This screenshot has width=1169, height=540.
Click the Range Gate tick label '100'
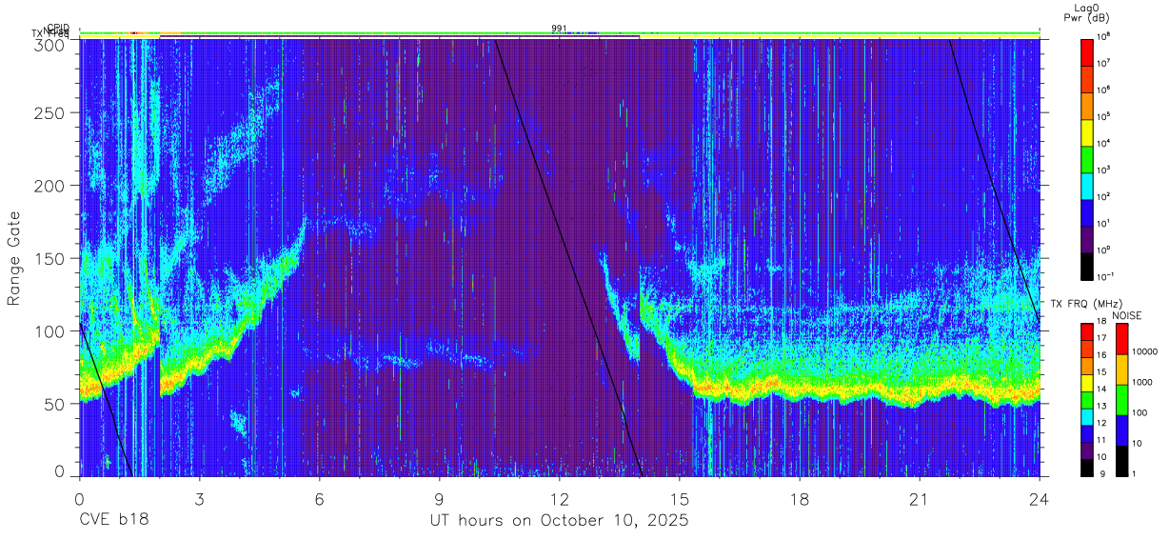click(50, 330)
